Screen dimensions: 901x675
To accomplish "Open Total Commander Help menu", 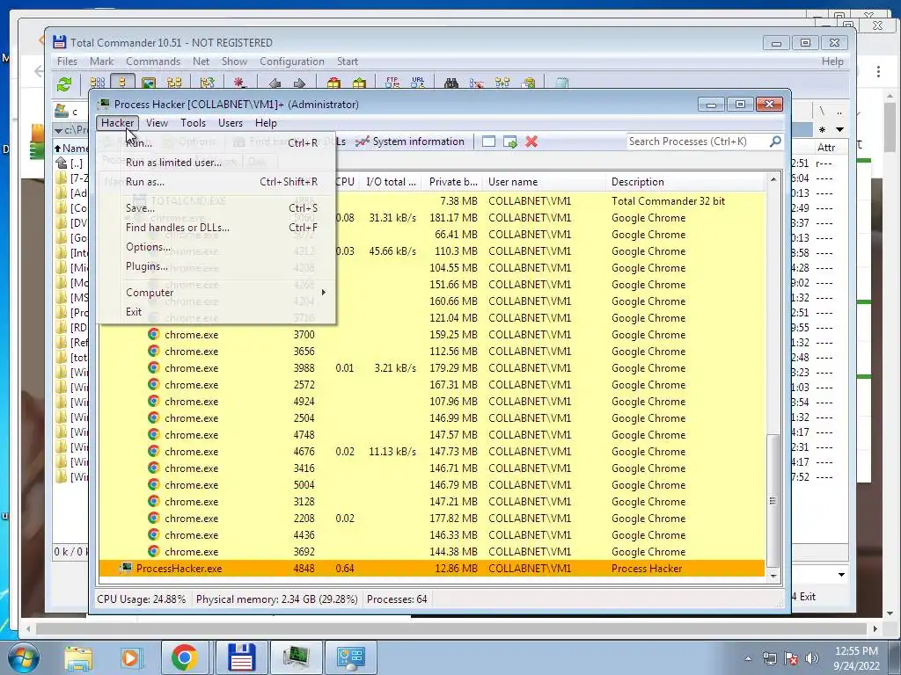I will tap(832, 62).
